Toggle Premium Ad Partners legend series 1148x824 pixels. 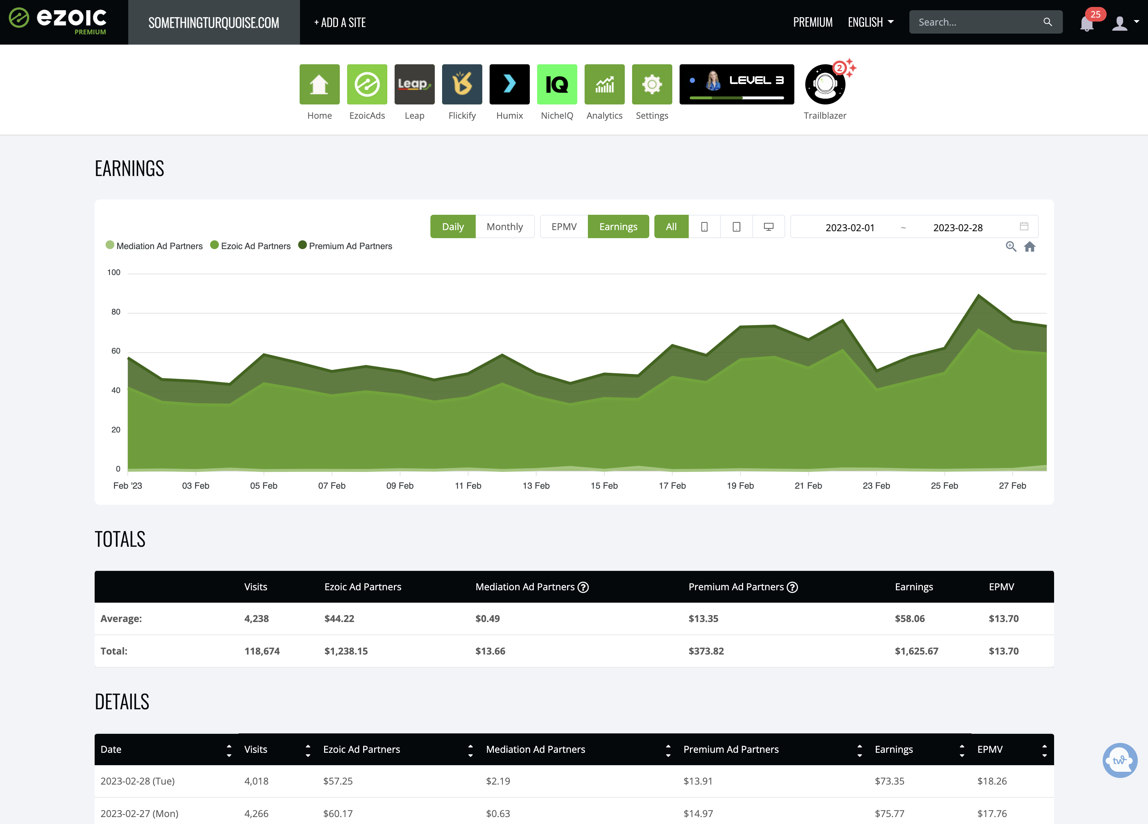[345, 246]
